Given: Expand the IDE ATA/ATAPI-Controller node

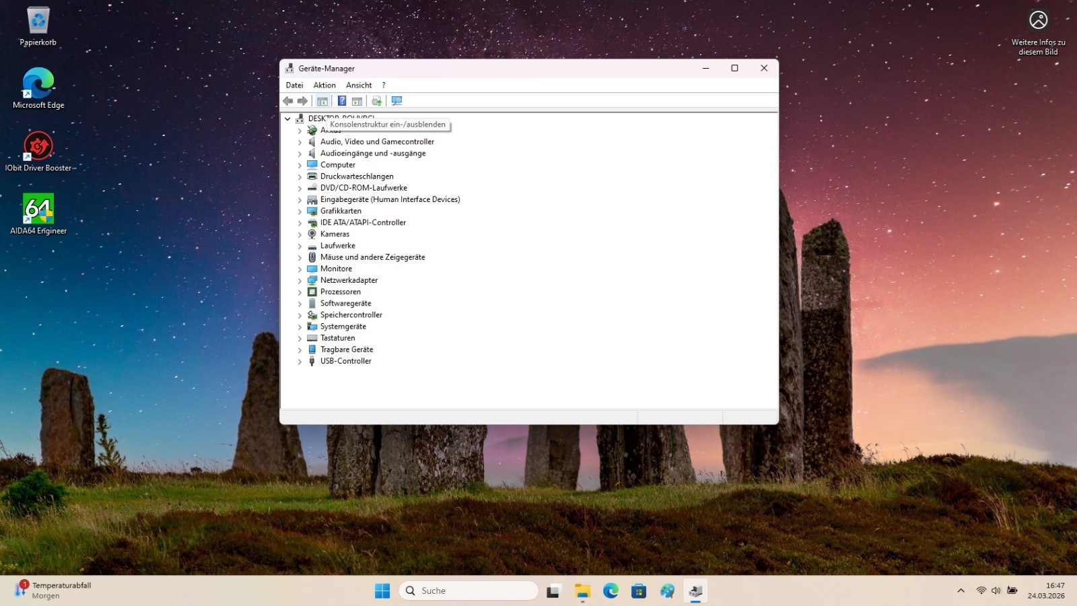Looking at the screenshot, I should tap(300, 223).
